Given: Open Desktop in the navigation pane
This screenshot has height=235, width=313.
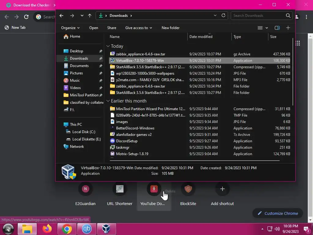Looking at the screenshot, I should click(x=73, y=51).
